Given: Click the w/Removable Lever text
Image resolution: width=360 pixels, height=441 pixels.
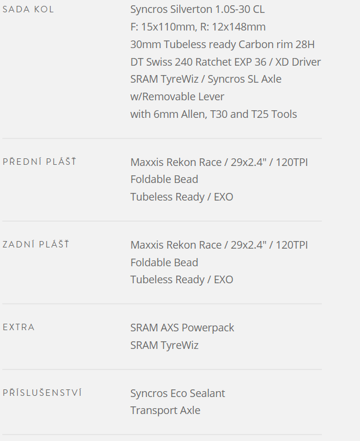Looking at the screenshot, I should [x=177, y=97].
